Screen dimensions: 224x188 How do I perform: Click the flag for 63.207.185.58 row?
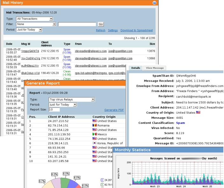tap(94, 161)
